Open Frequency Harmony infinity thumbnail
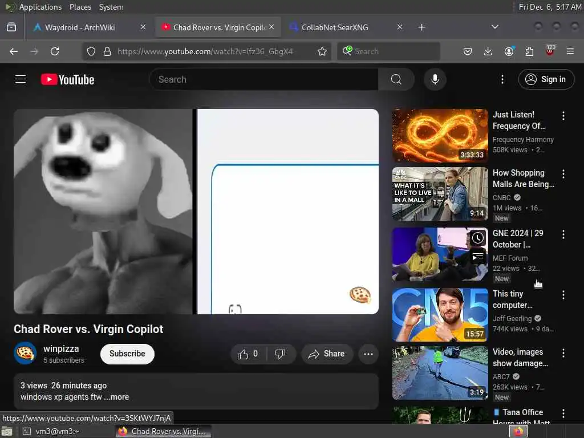Viewport: 584px width, 438px height. click(440, 136)
